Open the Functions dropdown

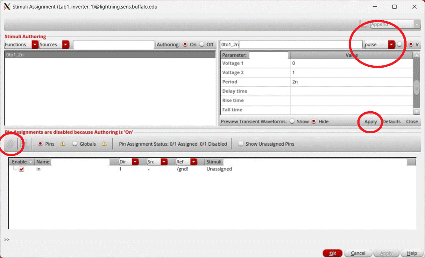tap(35, 45)
